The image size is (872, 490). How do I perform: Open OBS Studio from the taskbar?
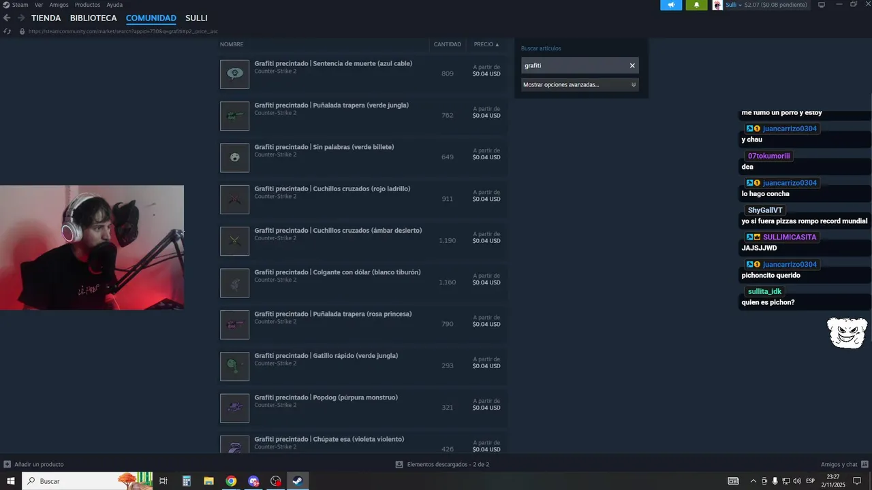click(x=275, y=481)
